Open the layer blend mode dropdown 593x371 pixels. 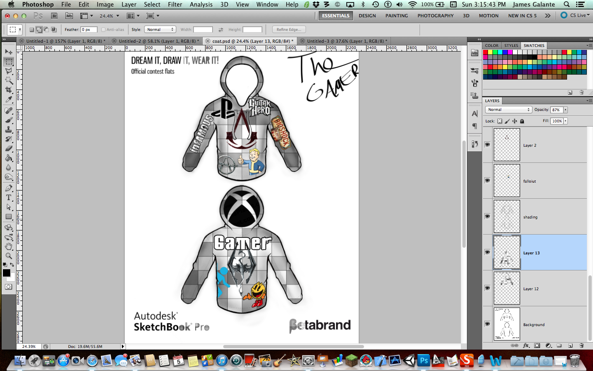tap(509, 110)
